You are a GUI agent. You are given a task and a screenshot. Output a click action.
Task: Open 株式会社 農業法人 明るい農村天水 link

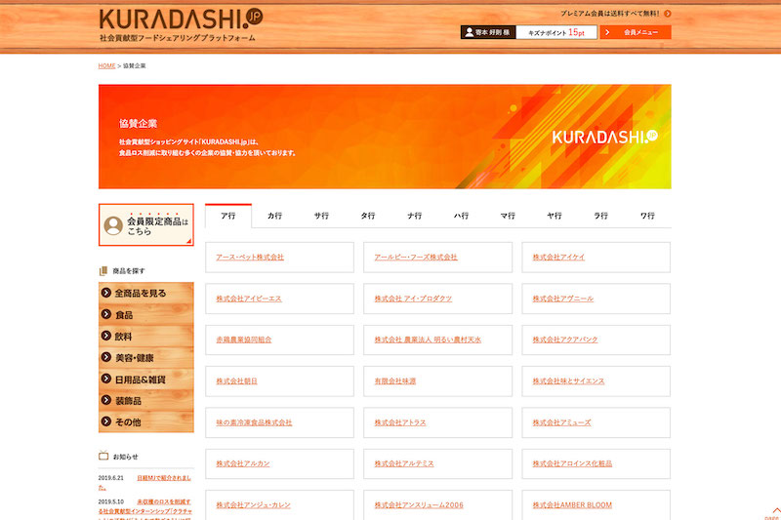click(x=428, y=340)
